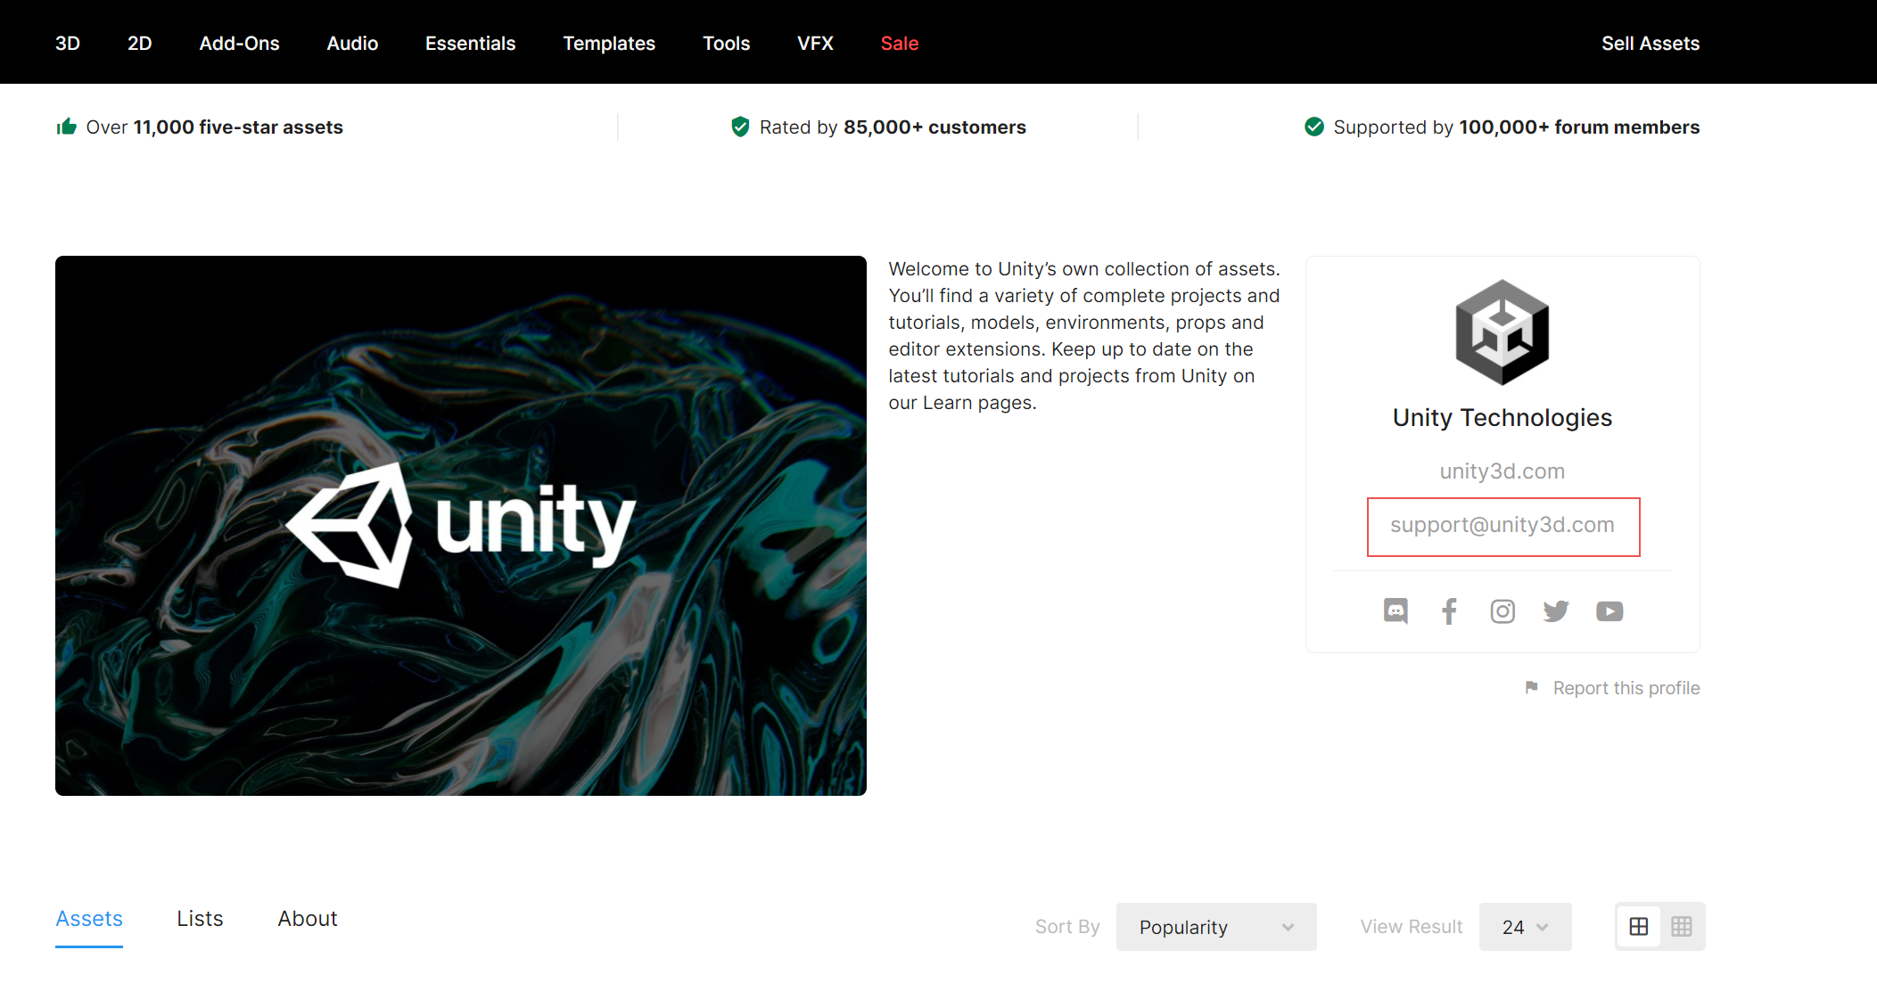Open the Audio category menu
The image size is (1877, 983).
[352, 43]
